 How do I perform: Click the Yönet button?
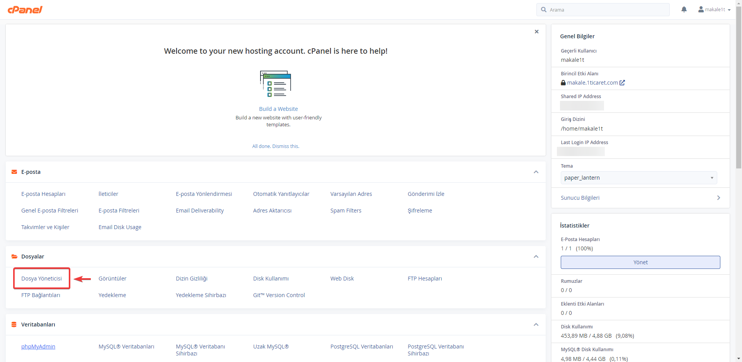640,262
